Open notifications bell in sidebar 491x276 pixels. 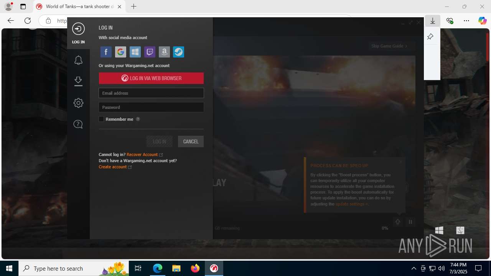tap(78, 60)
